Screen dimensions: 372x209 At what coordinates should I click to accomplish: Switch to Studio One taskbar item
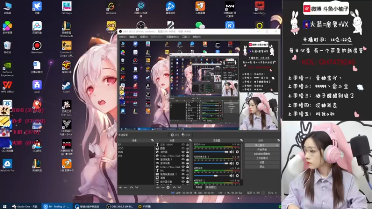click(x=25, y=206)
